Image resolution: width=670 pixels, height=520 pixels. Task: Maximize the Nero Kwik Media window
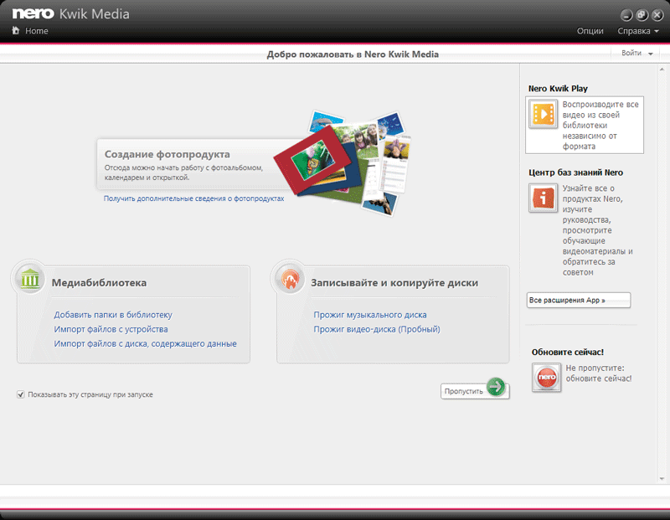[x=642, y=15]
